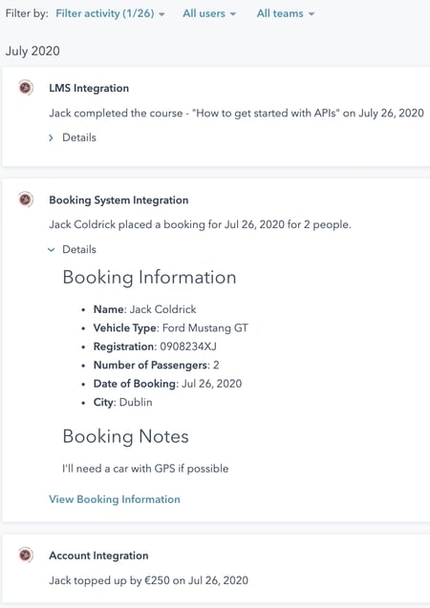Open the All teams filter dropdown
The height and width of the screenshot is (608, 430).
point(286,13)
